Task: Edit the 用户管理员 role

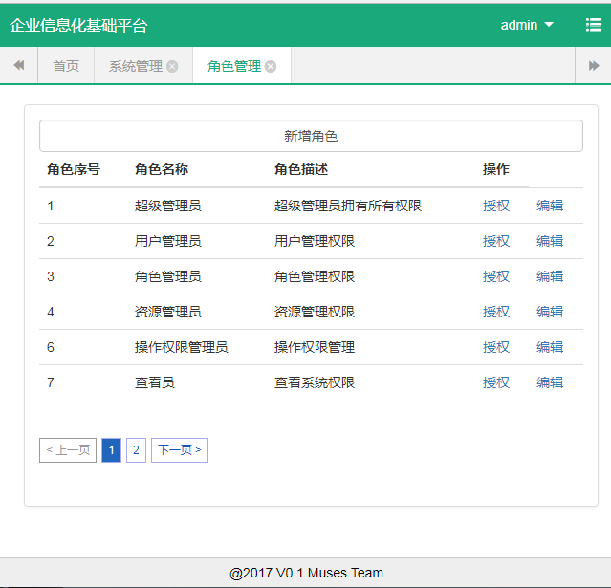Action: (550, 241)
